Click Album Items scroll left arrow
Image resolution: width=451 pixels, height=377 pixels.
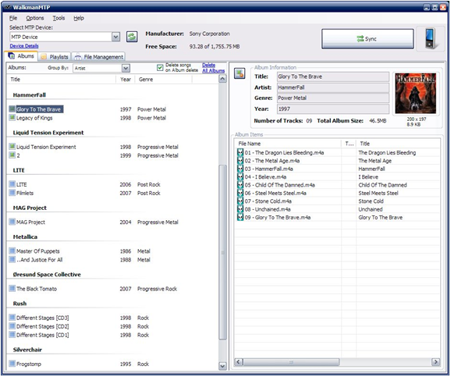[239, 361]
